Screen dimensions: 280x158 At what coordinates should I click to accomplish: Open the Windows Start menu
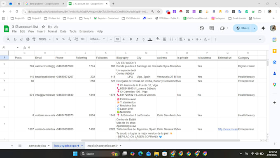(75, 153)
